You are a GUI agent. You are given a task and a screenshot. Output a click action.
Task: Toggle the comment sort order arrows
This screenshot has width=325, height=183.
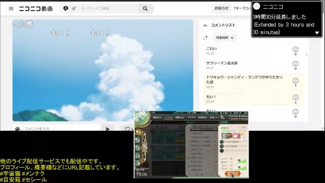tap(205, 38)
